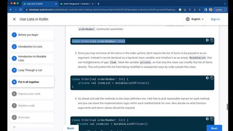Jump to step 4 Loop Through a List

(x=32, y=70)
